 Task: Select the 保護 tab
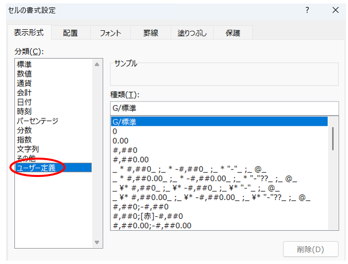point(232,33)
